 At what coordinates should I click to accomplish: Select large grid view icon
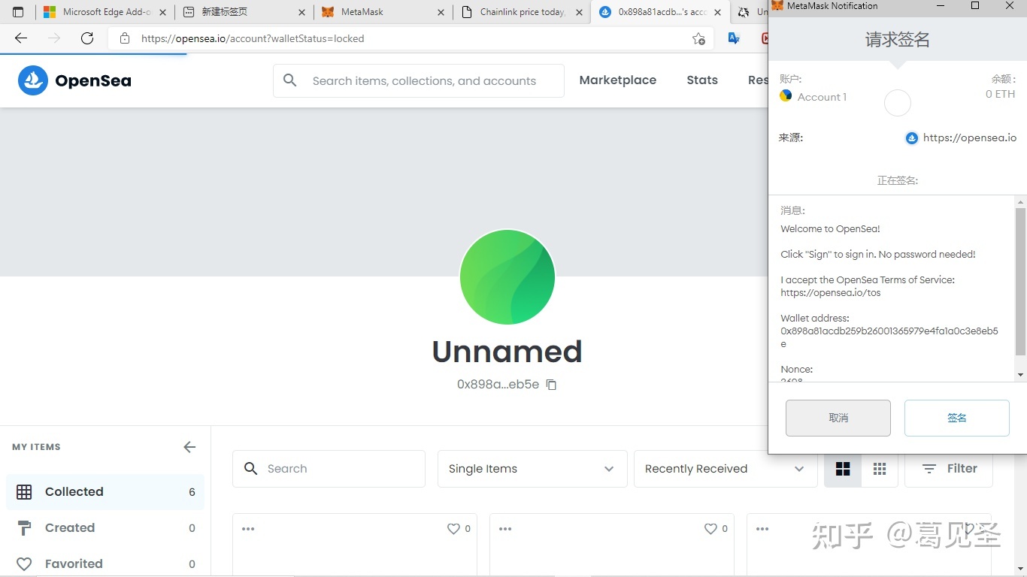point(843,469)
